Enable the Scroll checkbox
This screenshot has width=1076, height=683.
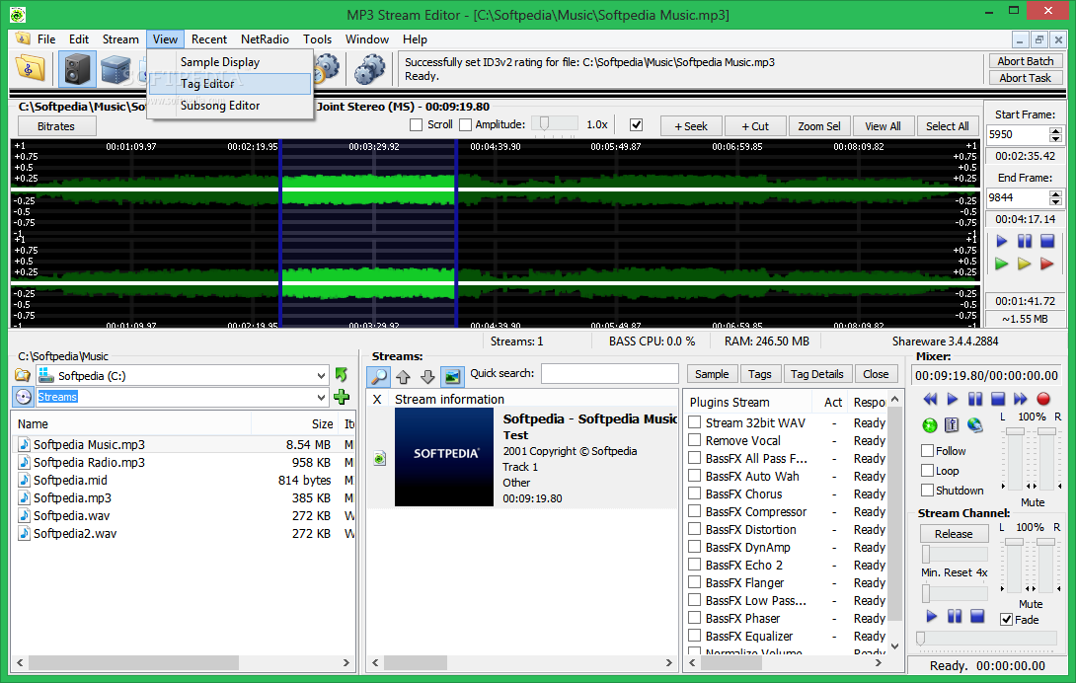coord(416,125)
